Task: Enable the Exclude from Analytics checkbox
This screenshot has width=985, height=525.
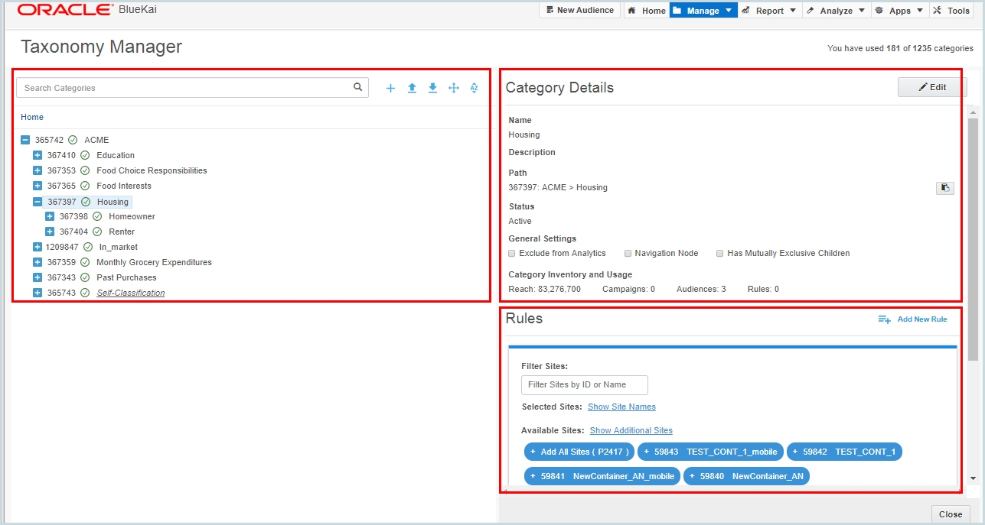Action: pyautogui.click(x=511, y=253)
